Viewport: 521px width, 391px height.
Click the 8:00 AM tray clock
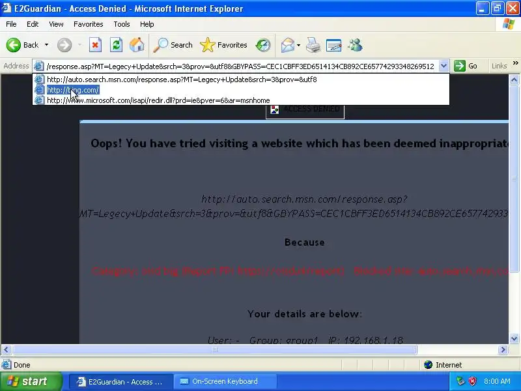[497, 381]
